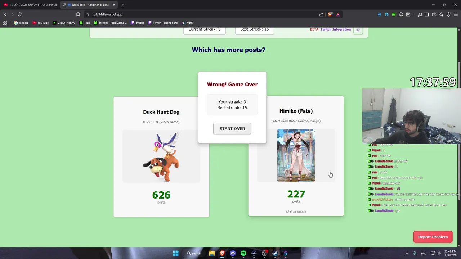Switch to the YouTube 2025 tab
This screenshot has height=259, width=461.
tap(30, 5)
